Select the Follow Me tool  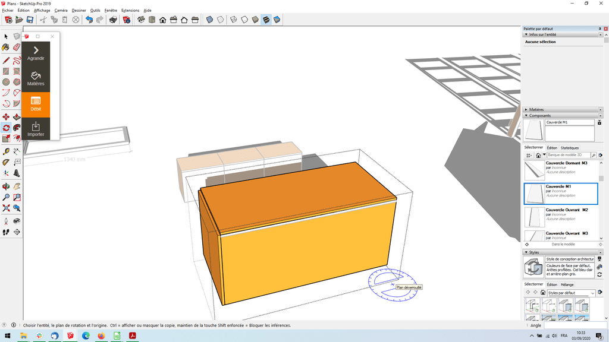pyautogui.click(x=17, y=128)
